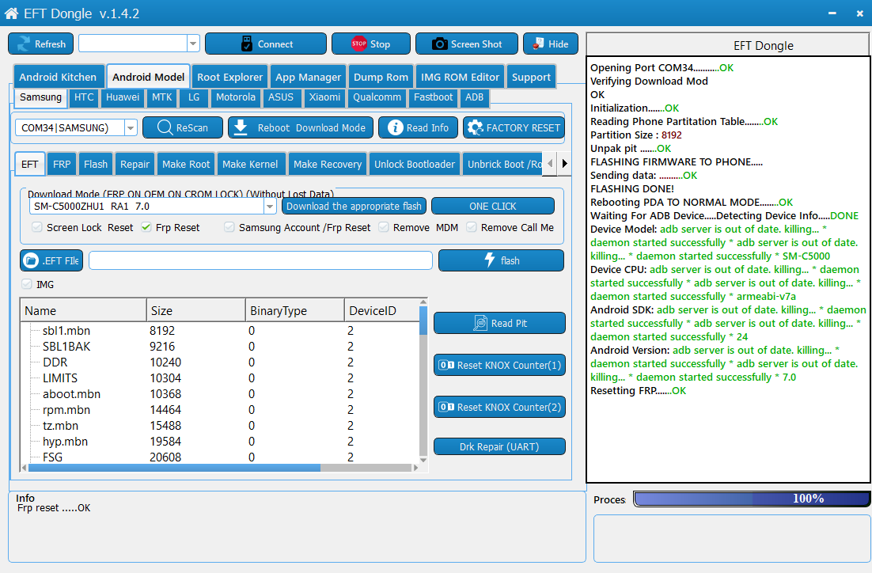Click the partition list horizontal scrollbar
This screenshot has height=573, width=872.
coord(174,468)
